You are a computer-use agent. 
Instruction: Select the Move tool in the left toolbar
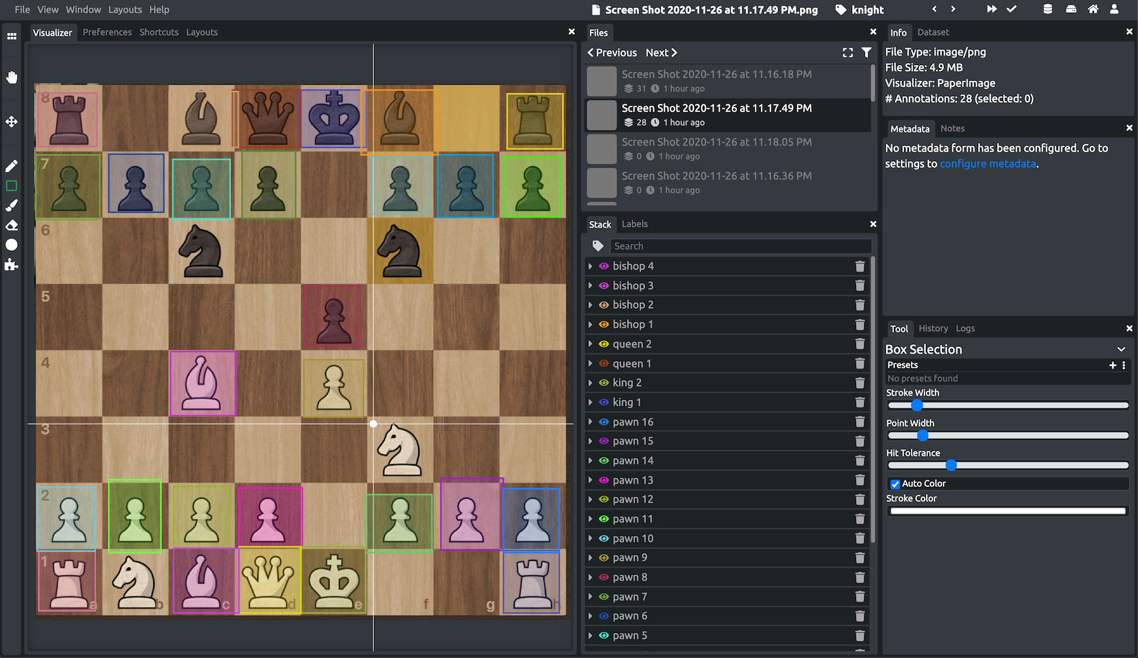tap(12, 121)
